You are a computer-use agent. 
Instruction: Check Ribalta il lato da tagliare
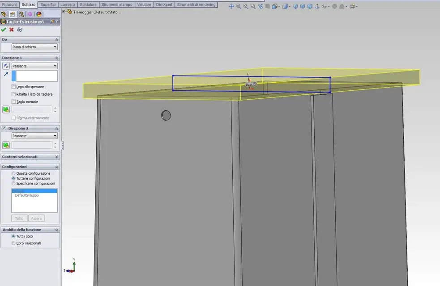[13, 94]
